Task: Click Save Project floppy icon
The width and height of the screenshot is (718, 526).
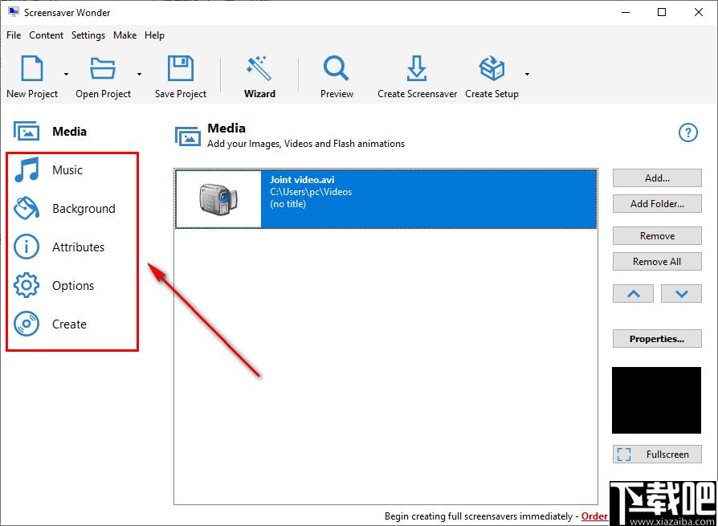Action: (x=181, y=69)
